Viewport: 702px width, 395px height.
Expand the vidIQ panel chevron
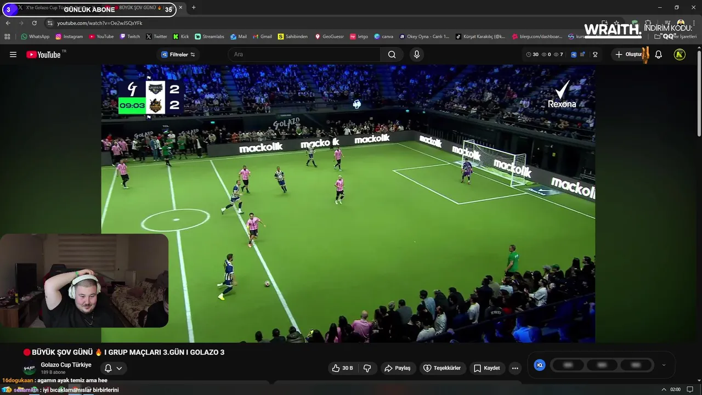pyautogui.click(x=664, y=365)
